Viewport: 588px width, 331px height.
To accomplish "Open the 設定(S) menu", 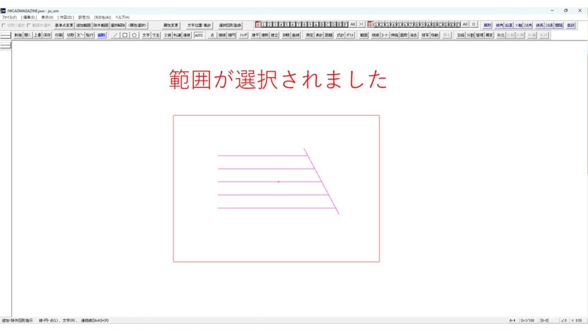I will pos(84,17).
